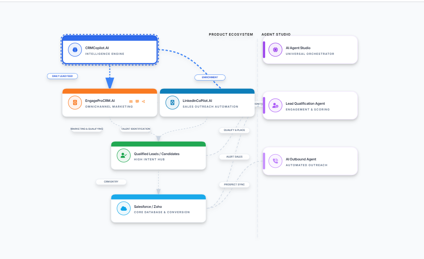Viewport: 424px width, 259px height.
Task: Click the brain icon on CRMCopilot.AI node
Action: 75,50
